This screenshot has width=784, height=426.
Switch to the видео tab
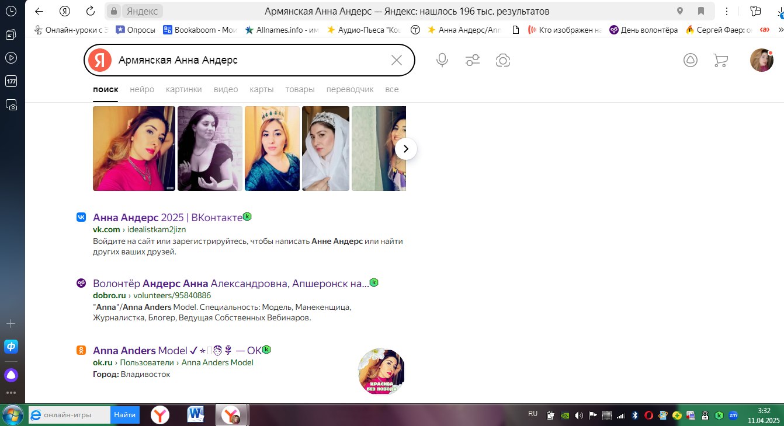(x=226, y=89)
